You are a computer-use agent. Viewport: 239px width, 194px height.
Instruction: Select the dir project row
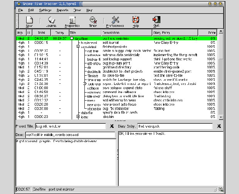tap(116, 67)
